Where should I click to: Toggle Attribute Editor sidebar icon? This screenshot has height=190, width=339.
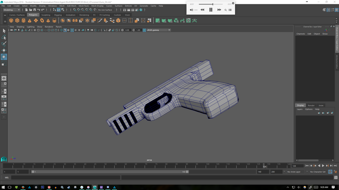coord(328,10)
